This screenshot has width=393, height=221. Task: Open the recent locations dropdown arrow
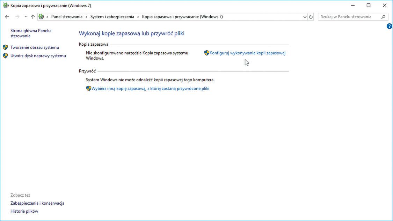point(26,17)
